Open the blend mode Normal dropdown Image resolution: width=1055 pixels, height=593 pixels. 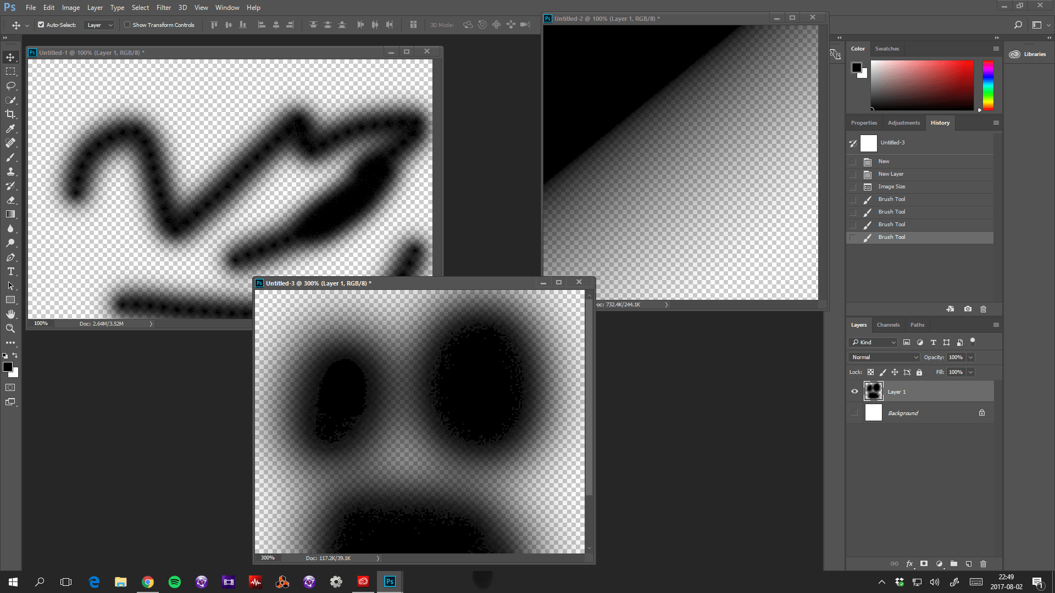click(883, 357)
